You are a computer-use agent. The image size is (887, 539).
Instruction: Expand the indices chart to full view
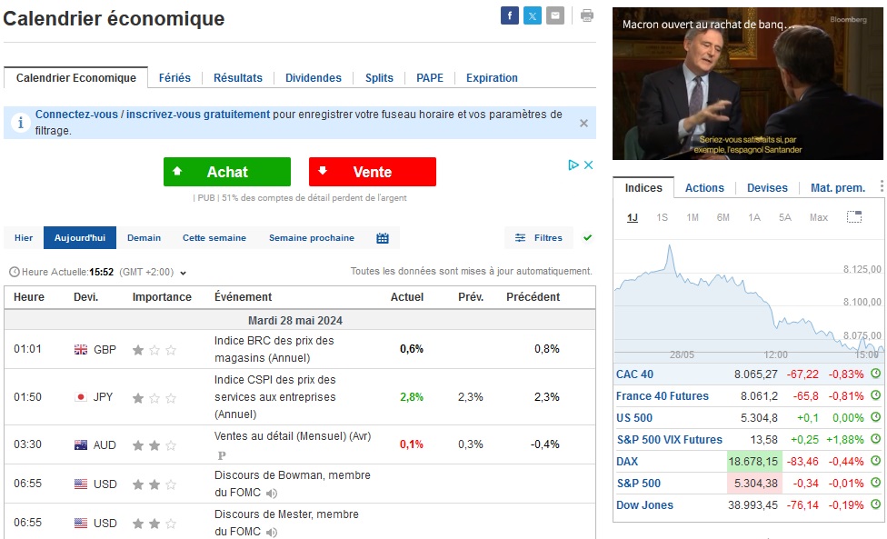854,216
